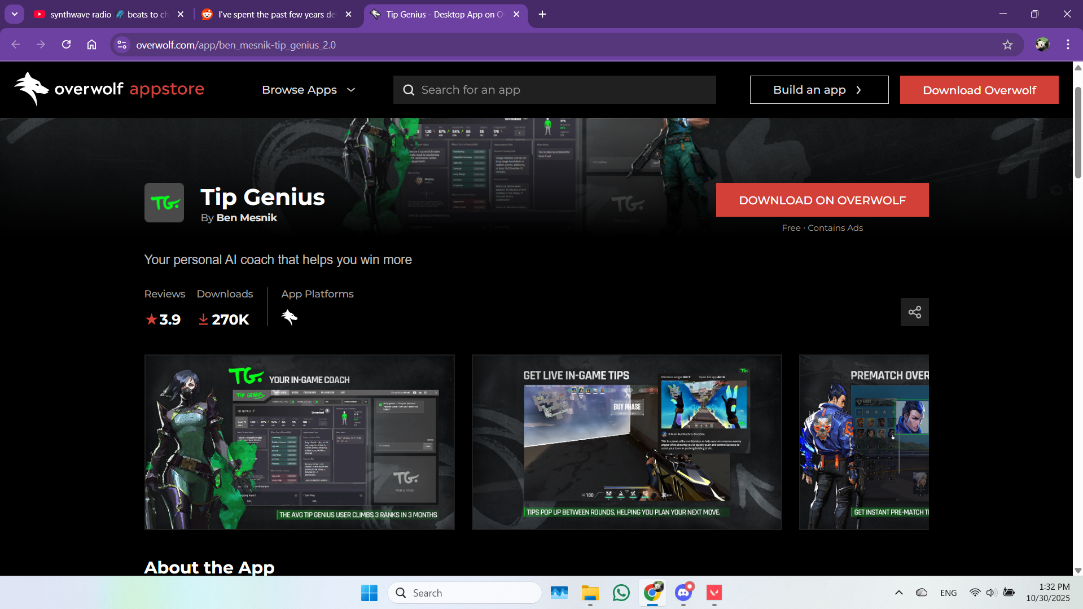Open the Browse Apps dropdown

coord(309,90)
